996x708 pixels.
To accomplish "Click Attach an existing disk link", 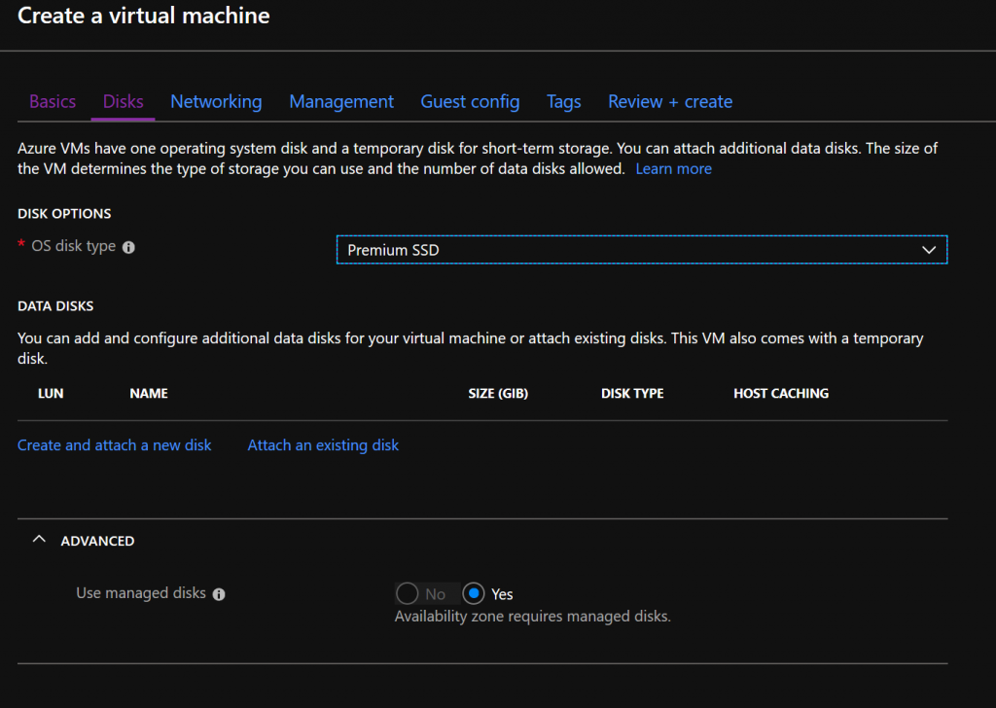I will click(x=323, y=445).
